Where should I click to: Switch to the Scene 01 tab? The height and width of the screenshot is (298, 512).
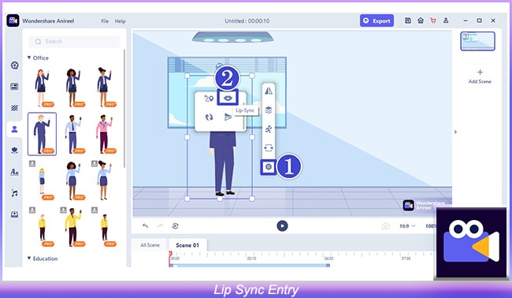pyautogui.click(x=187, y=245)
